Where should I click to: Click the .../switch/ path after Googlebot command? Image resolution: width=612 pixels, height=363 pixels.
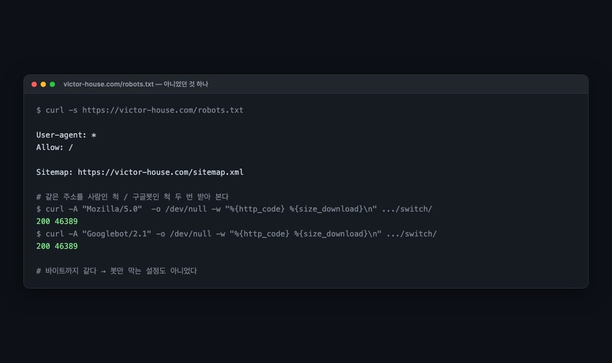click(412, 234)
